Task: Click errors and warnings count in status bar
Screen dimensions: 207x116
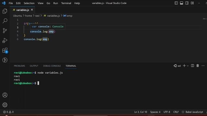Action: pos(8,112)
